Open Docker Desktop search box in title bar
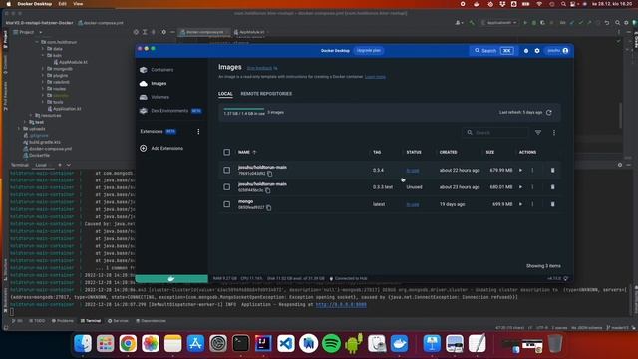This screenshot has height=359, width=638. coord(493,51)
